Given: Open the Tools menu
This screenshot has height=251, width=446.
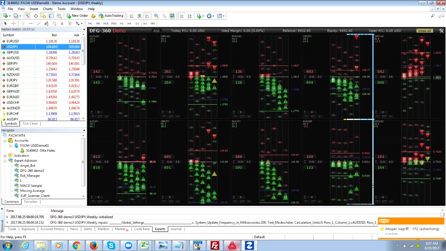Looking at the screenshot, I should tap(61, 9).
